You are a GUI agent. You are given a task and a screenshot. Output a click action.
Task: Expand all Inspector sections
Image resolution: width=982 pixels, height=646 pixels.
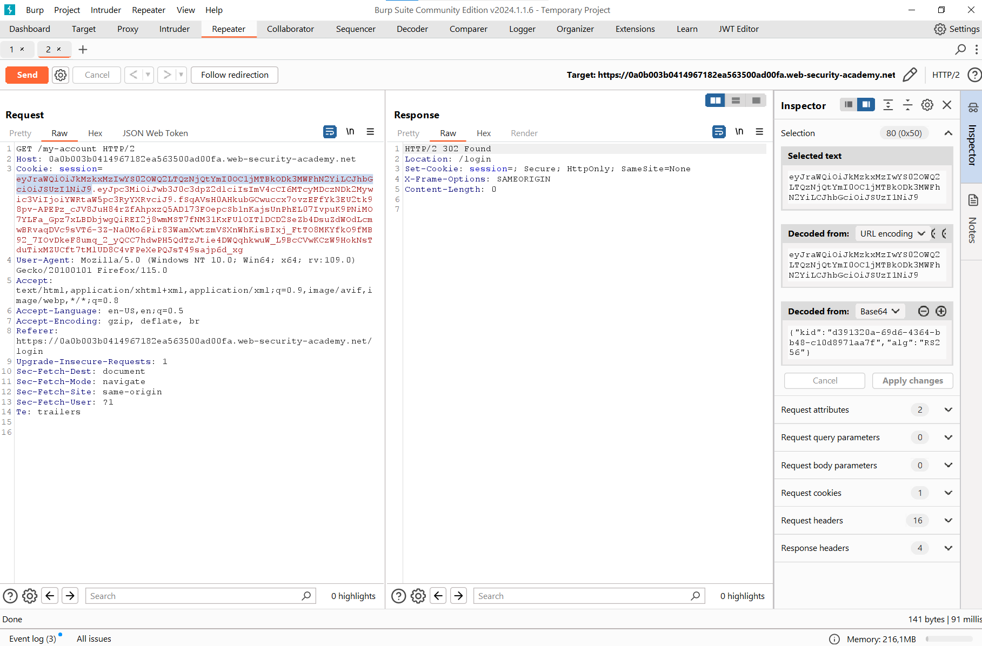(888, 105)
